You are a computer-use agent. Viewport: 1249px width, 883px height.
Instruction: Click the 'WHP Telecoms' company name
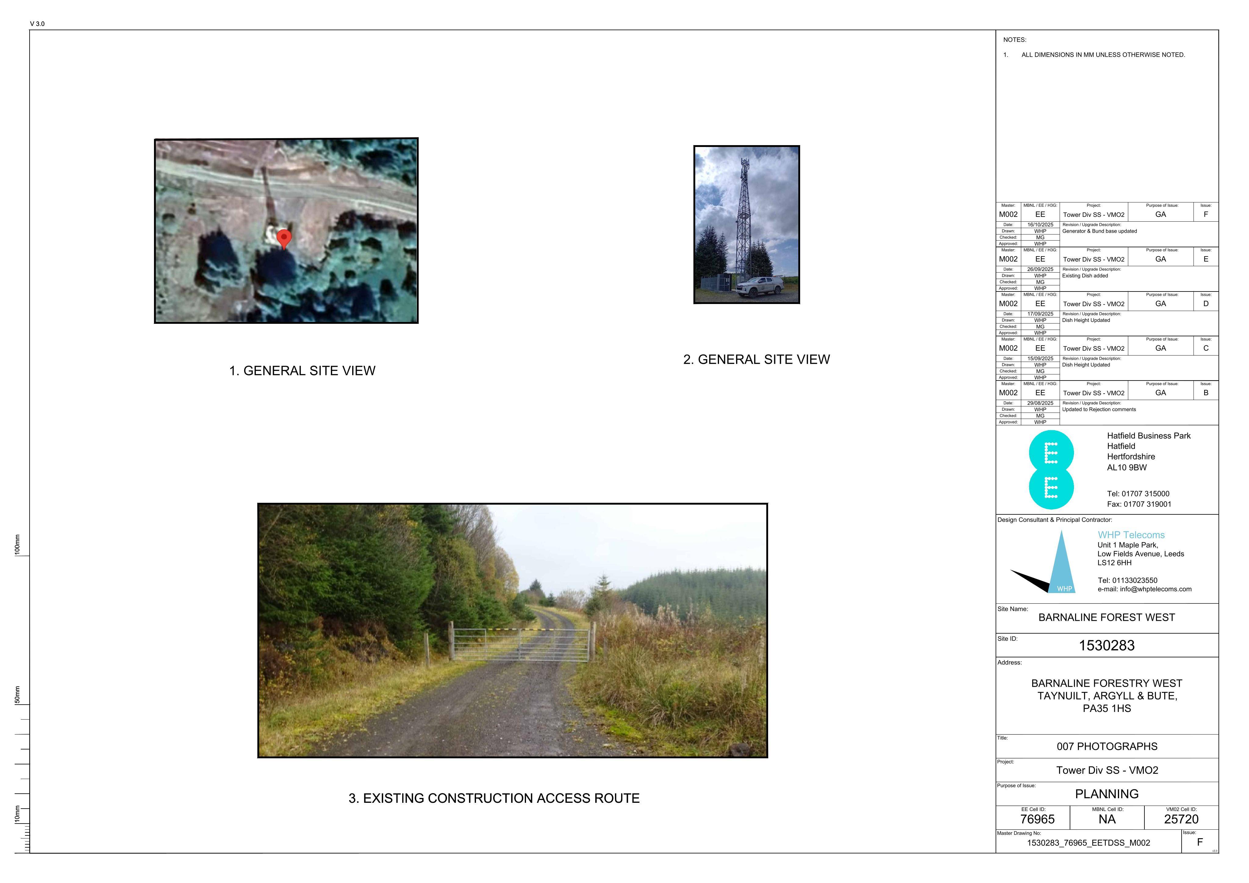[1131, 535]
